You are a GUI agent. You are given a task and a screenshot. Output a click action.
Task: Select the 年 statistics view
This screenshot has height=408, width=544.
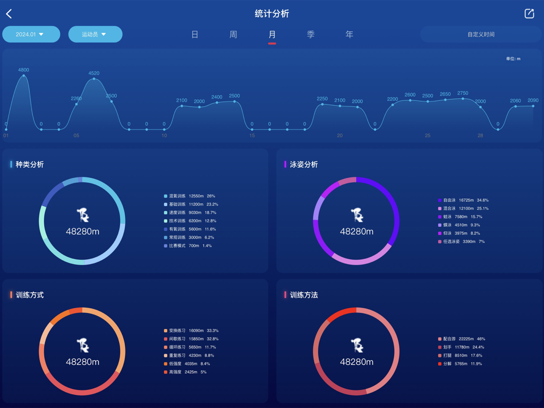click(x=349, y=34)
